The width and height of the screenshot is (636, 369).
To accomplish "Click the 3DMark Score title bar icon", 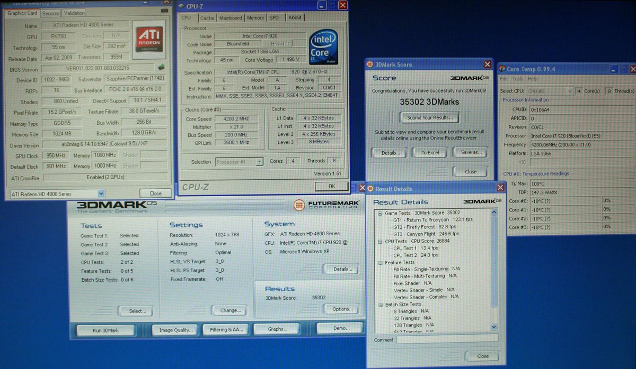I will click(x=370, y=64).
